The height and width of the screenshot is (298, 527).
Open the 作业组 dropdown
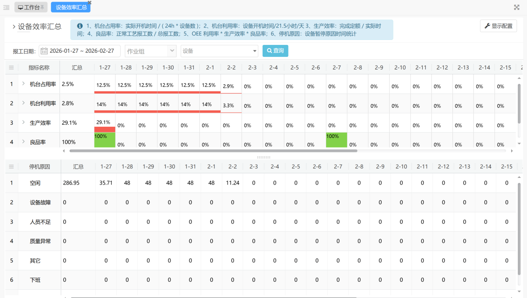pyautogui.click(x=150, y=51)
